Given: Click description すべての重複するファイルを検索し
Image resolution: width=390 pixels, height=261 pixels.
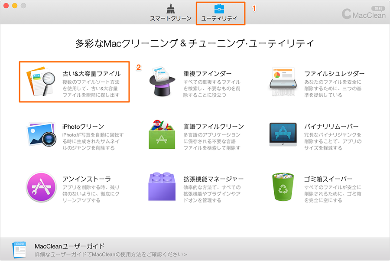Looking at the screenshot, I should click(x=212, y=88).
